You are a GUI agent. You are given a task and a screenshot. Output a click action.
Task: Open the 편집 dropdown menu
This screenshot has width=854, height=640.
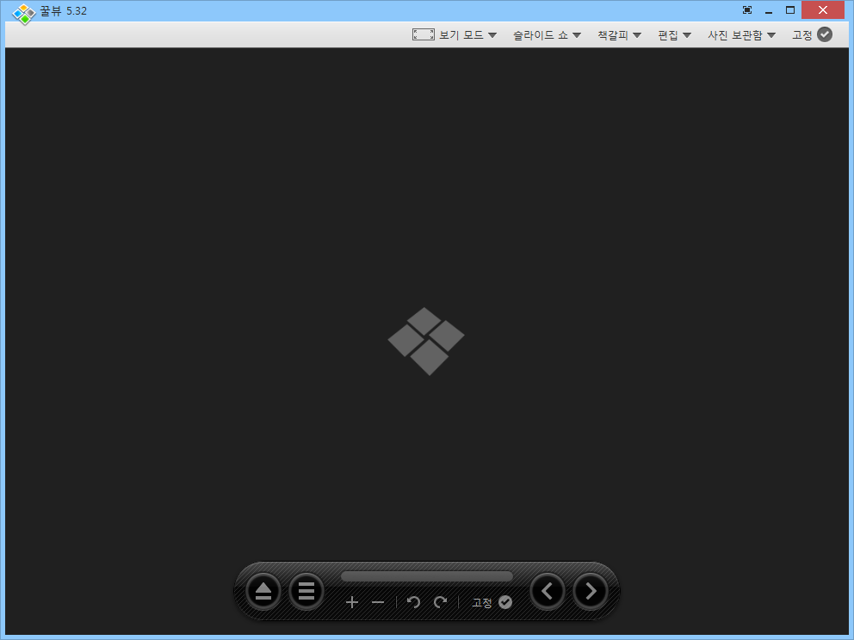(674, 34)
